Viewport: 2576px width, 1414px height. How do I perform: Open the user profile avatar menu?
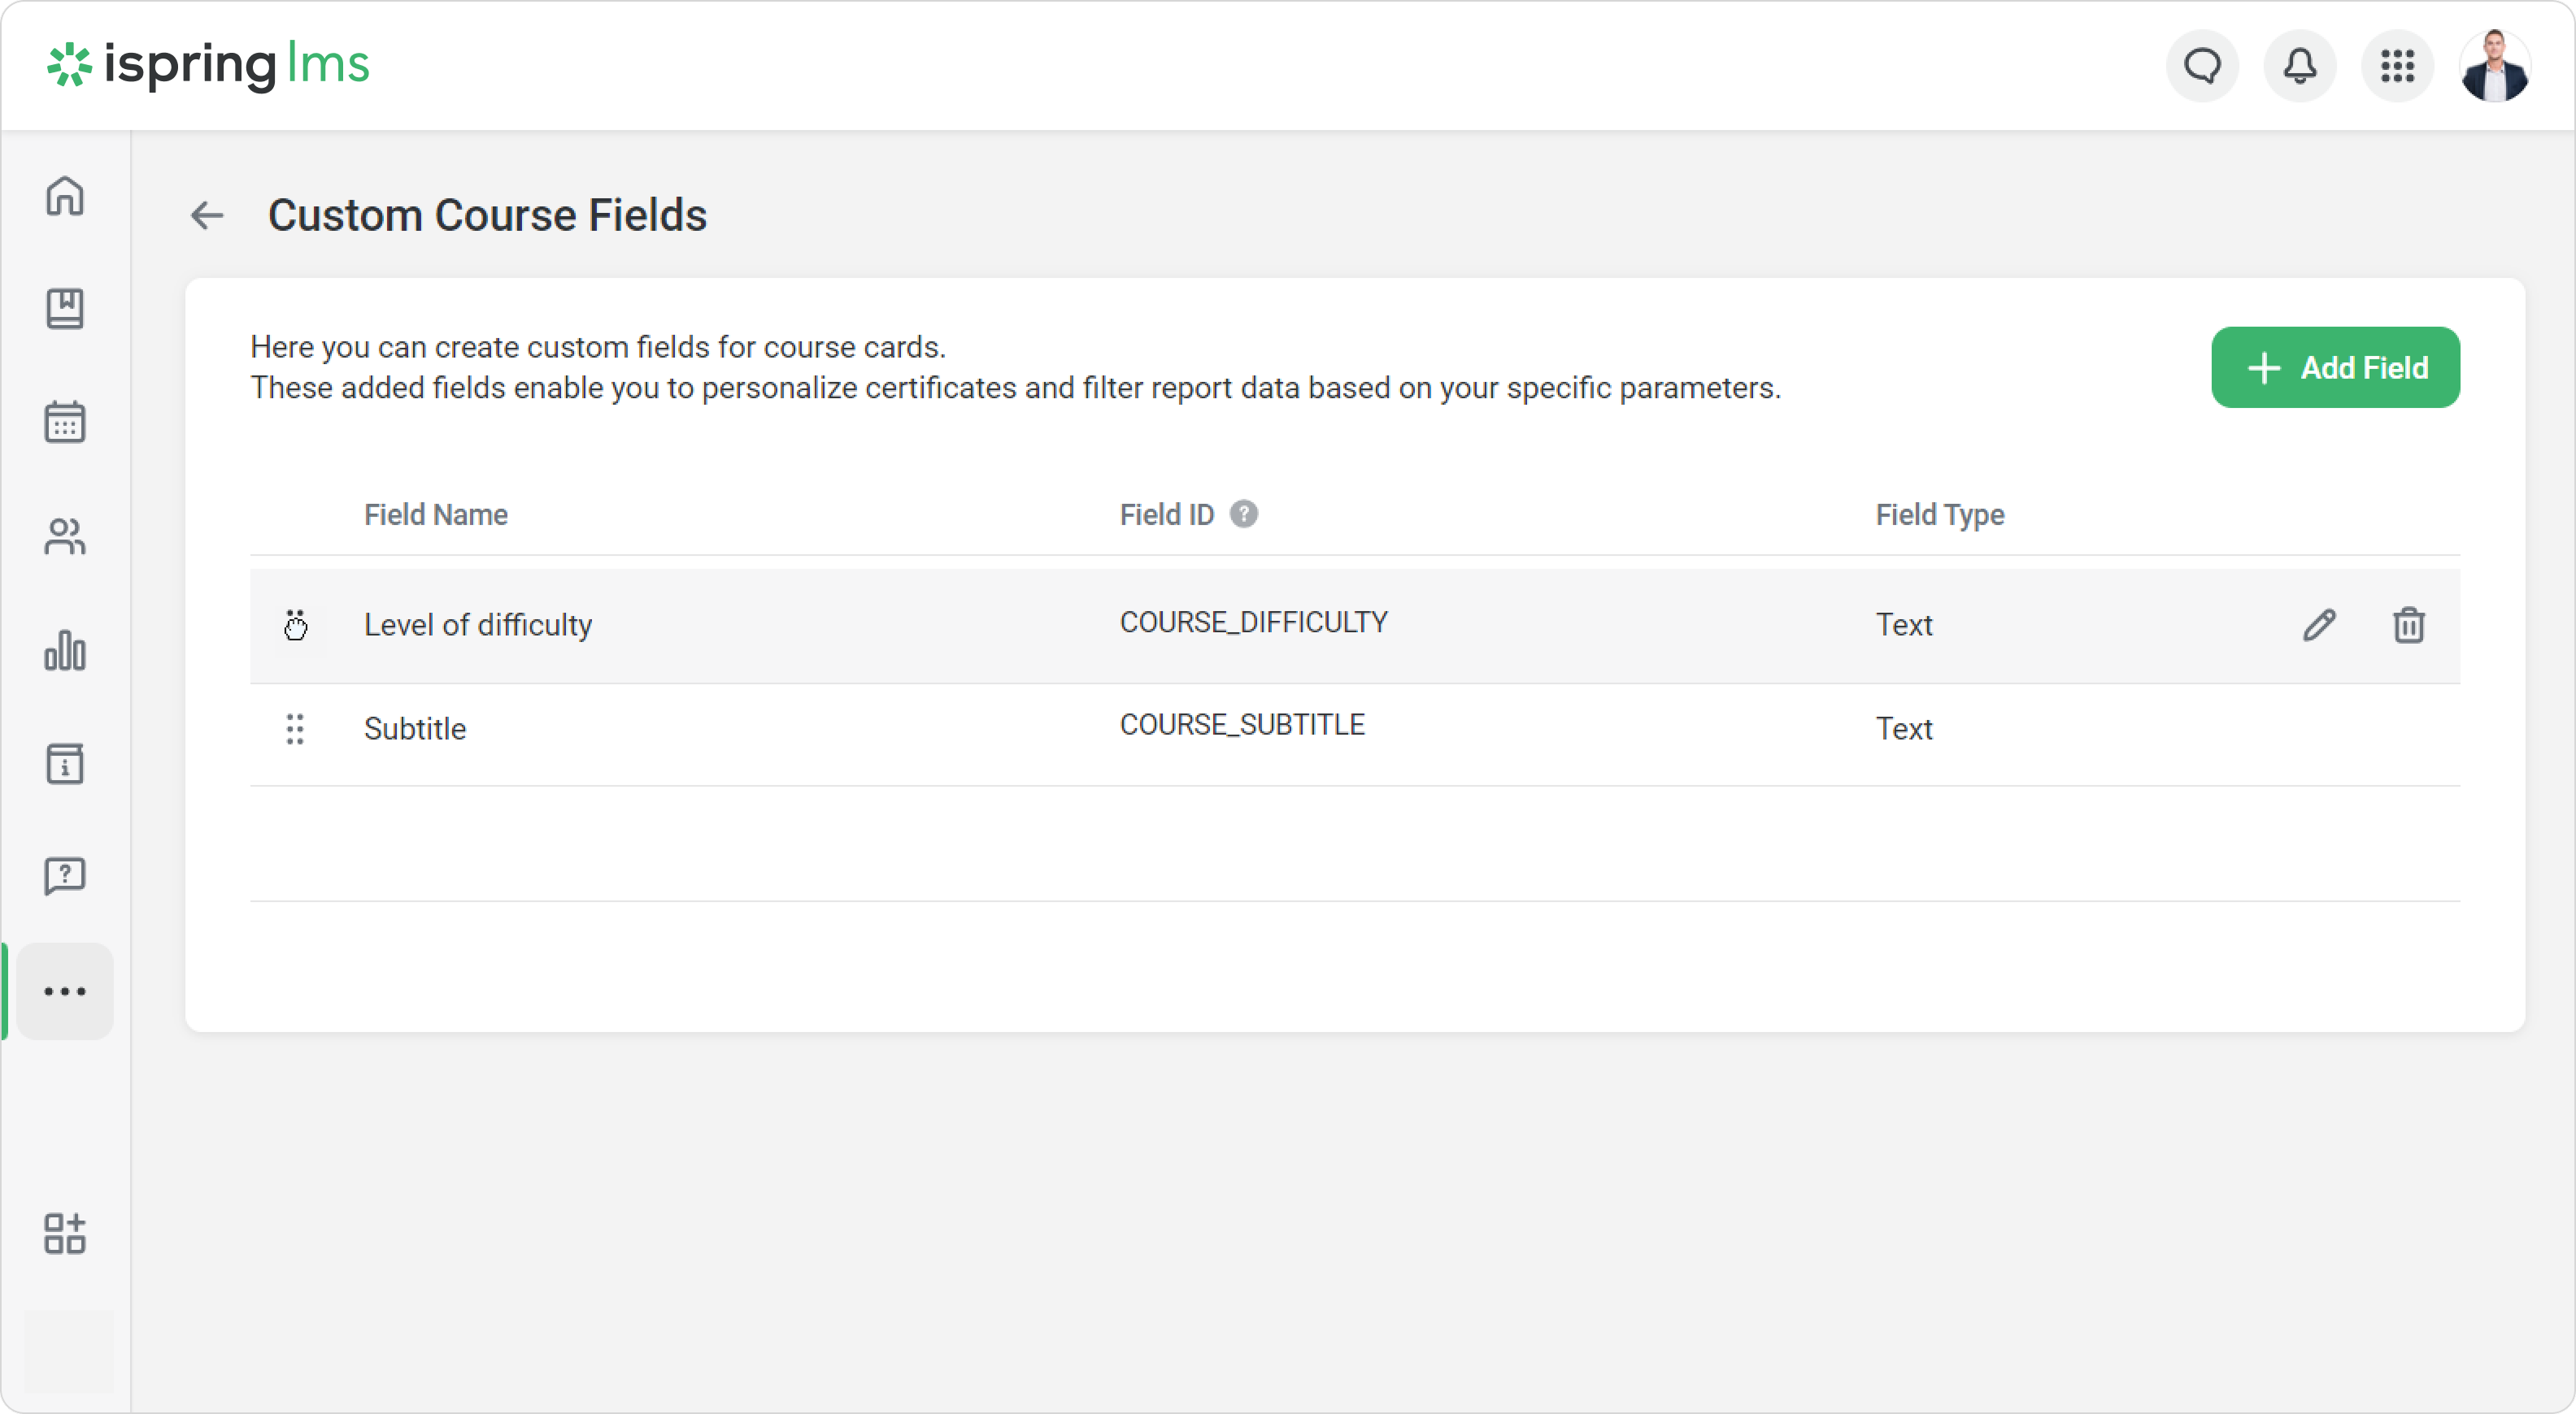coord(2495,66)
